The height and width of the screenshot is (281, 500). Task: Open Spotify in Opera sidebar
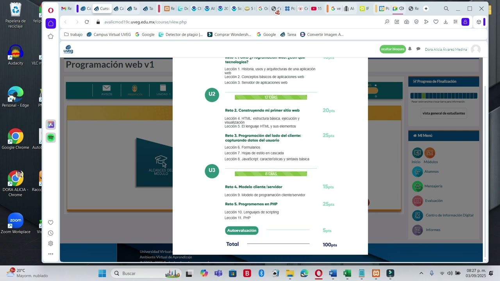(x=51, y=137)
